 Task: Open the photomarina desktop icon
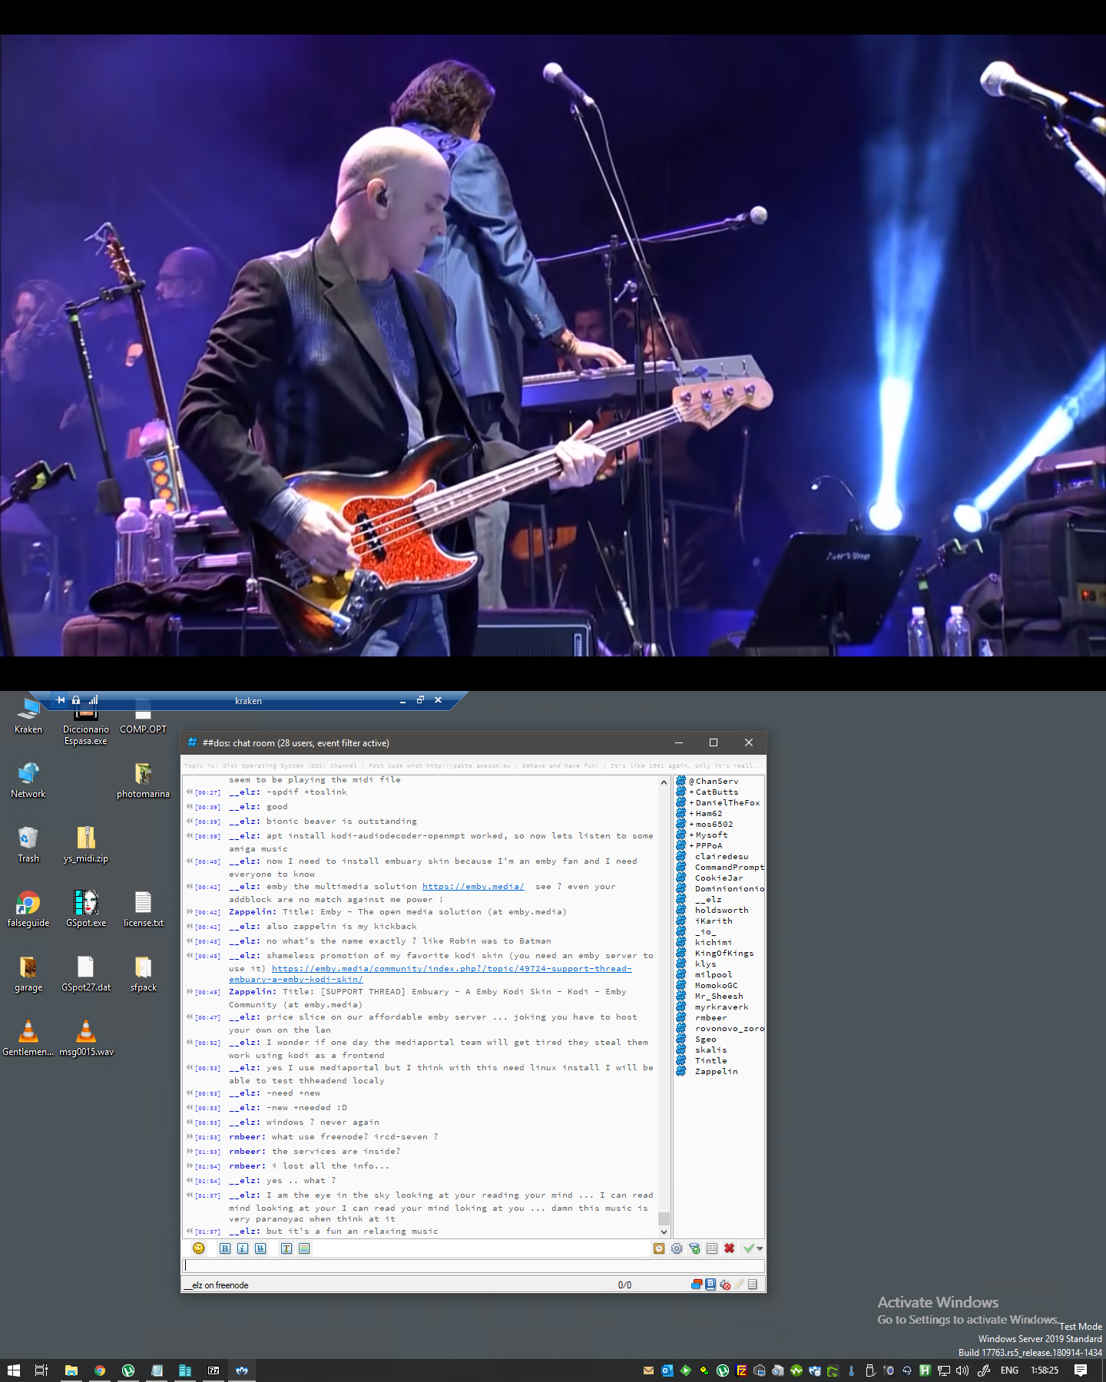click(144, 780)
